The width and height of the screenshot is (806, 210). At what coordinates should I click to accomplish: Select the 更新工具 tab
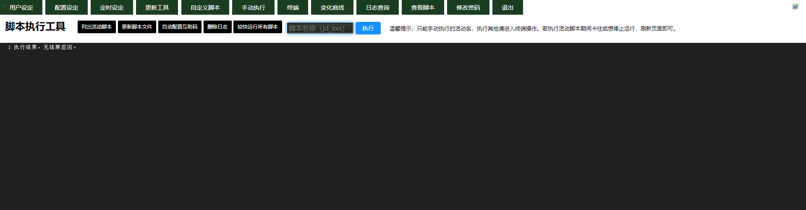point(157,7)
